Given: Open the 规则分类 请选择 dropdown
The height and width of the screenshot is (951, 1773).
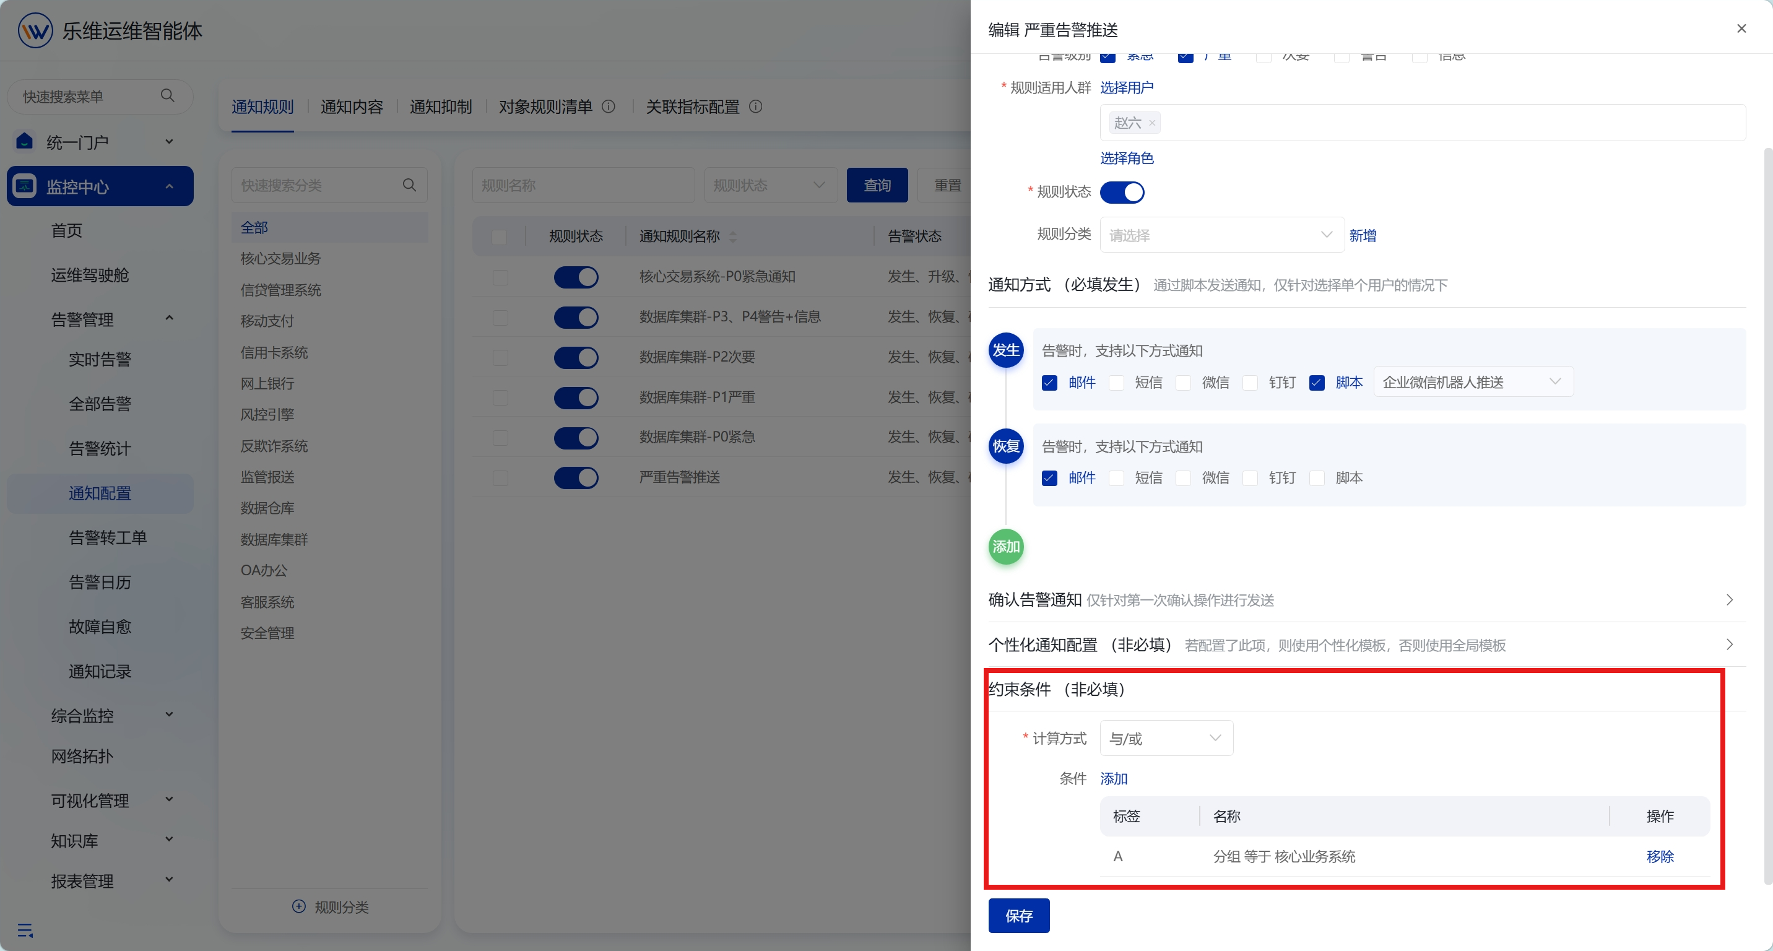Looking at the screenshot, I should [1221, 235].
